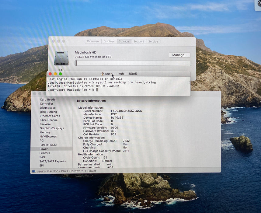Select PCI in sidebar

(x=42, y=141)
